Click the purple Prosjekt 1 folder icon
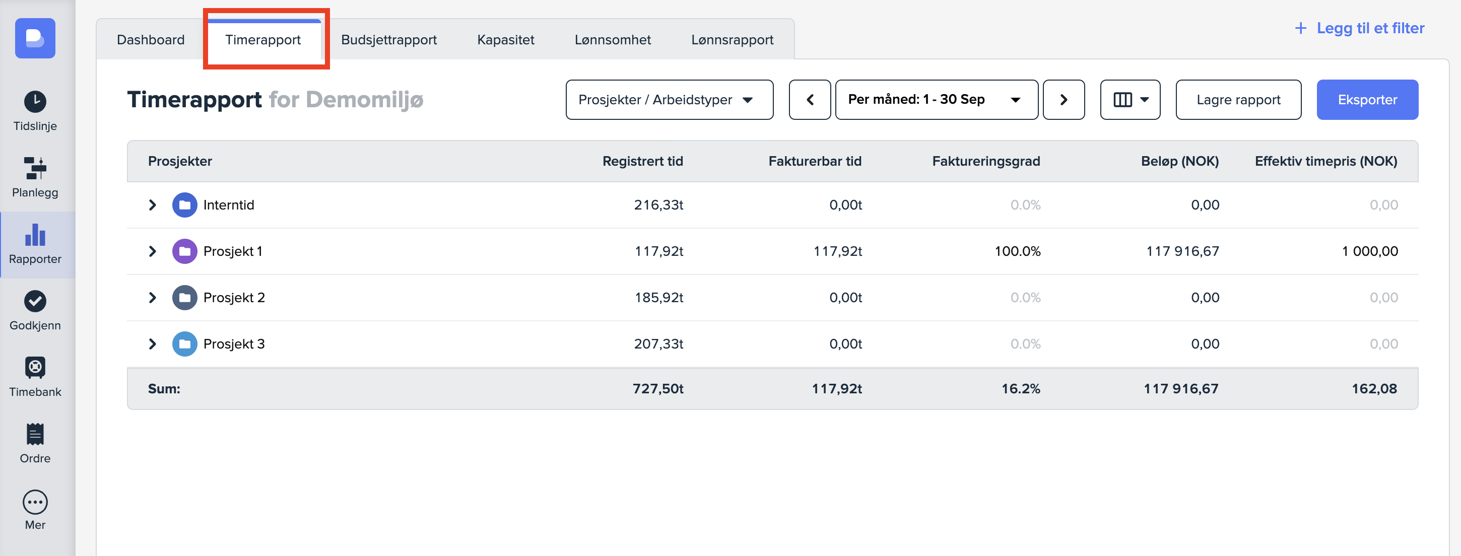The height and width of the screenshot is (556, 1461). [x=184, y=252]
